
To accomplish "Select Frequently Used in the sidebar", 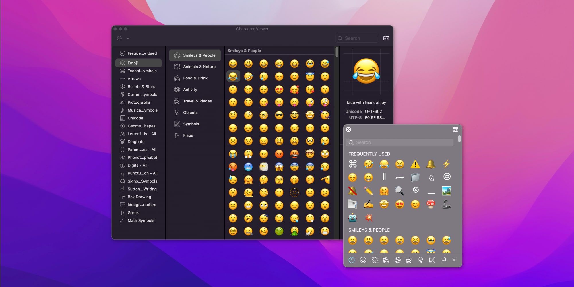I will click(x=138, y=53).
